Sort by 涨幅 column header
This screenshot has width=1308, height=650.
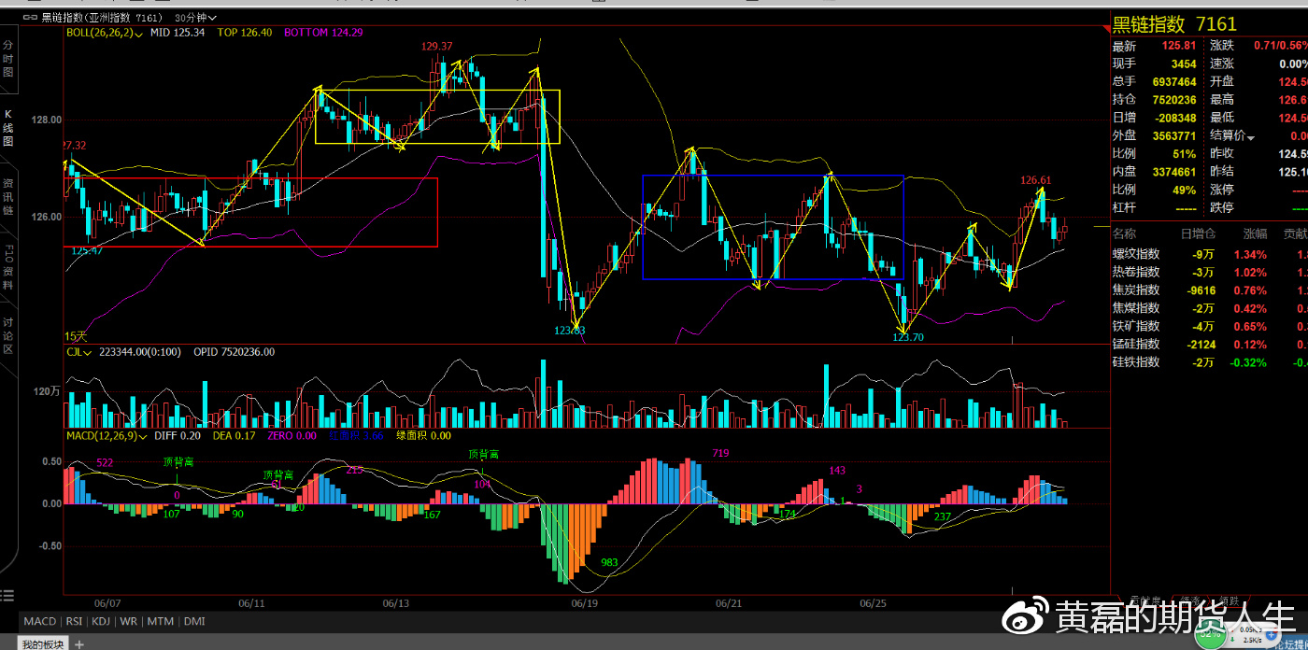(1255, 233)
